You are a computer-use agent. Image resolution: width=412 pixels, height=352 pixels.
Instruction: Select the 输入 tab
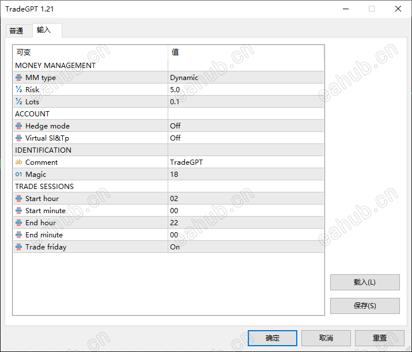click(x=47, y=30)
